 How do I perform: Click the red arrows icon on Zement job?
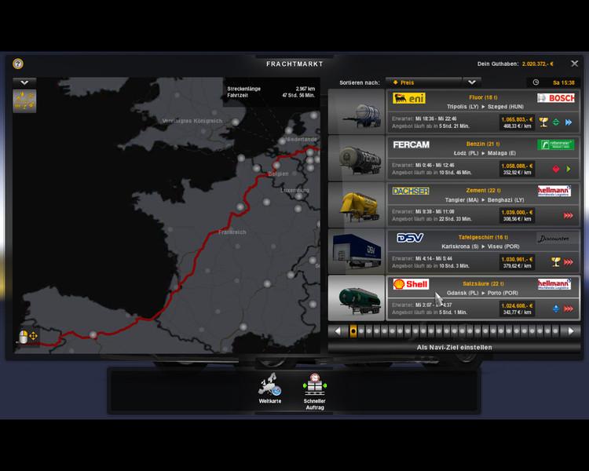pyautogui.click(x=568, y=215)
